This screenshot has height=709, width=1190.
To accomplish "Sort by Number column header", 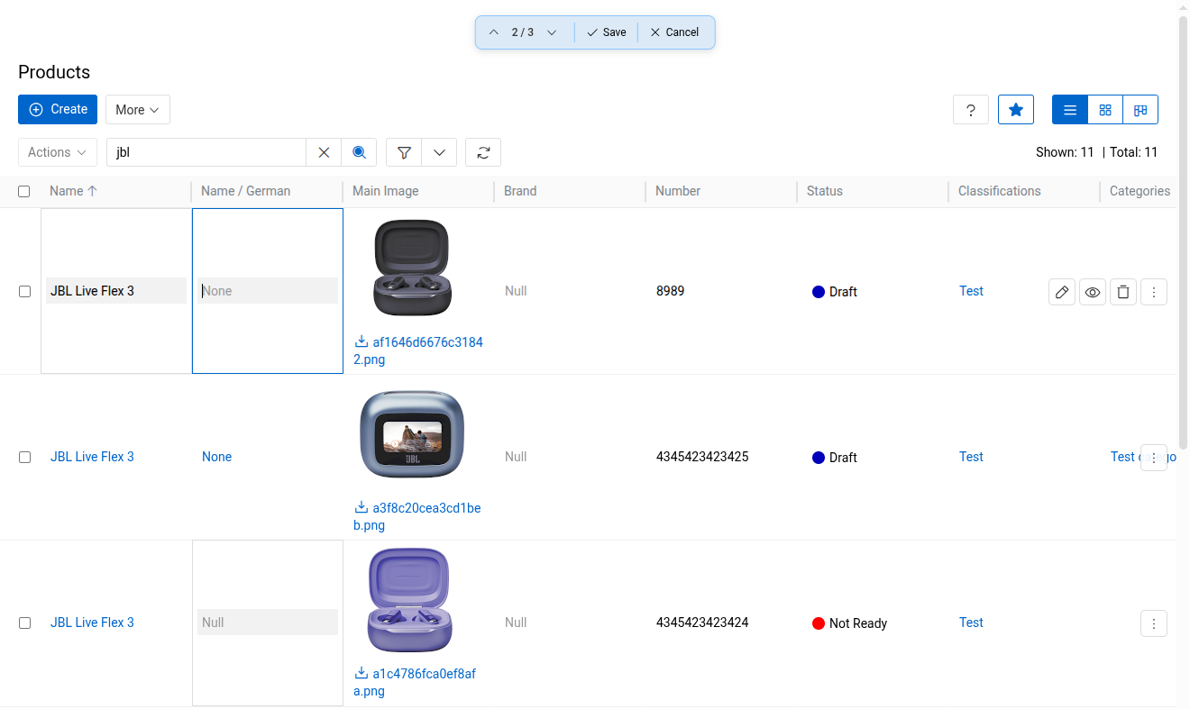I will pos(678,191).
